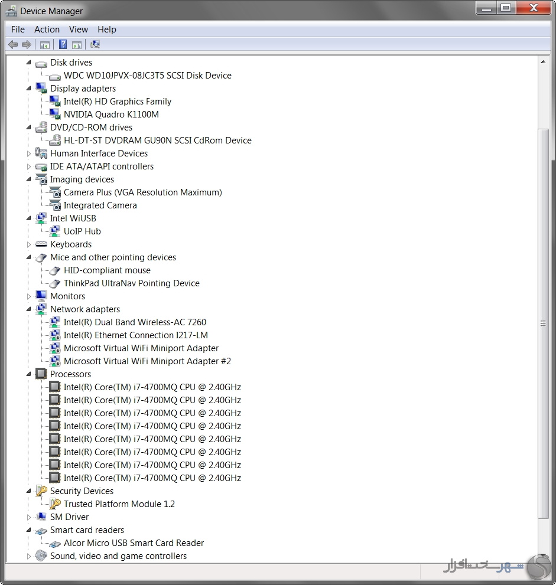
Task: Click the DVD/CD-ROM drives category icon
Action: point(41,128)
